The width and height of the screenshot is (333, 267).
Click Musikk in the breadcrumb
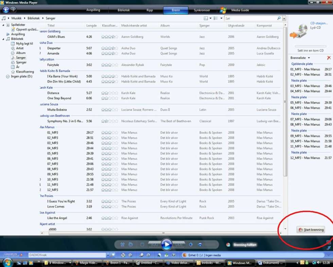coord(16,18)
